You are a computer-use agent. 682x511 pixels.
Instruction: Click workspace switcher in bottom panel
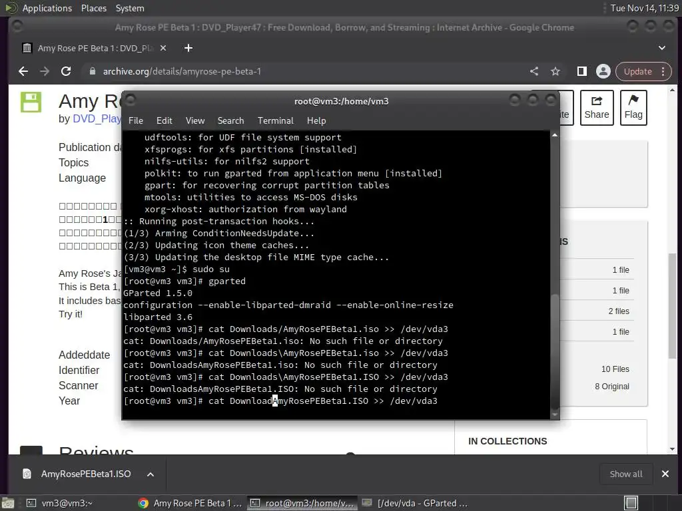point(631,503)
